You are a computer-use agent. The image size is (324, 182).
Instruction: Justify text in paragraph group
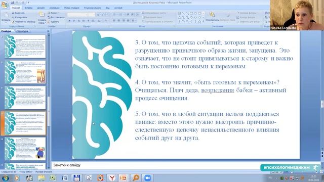coord(128,21)
